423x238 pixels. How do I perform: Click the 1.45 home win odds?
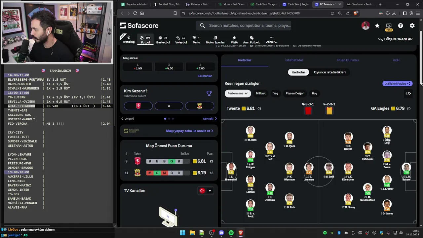click(x=137, y=67)
